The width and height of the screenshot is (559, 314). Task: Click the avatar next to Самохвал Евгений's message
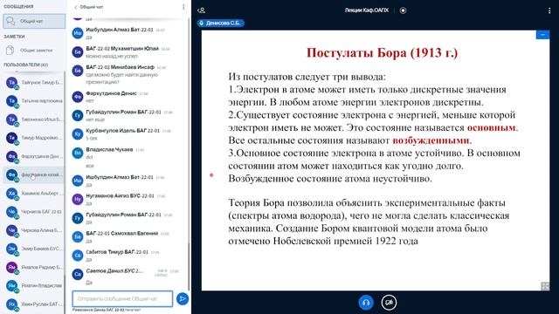pos(78,236)
